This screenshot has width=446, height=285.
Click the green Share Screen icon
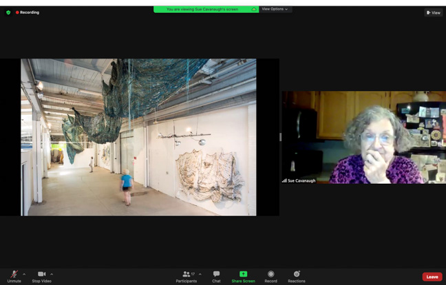(243, 274)
